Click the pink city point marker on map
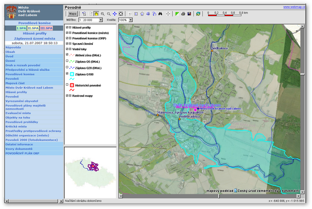Viewport: 312px width, 209px height. tap(196, 110)
